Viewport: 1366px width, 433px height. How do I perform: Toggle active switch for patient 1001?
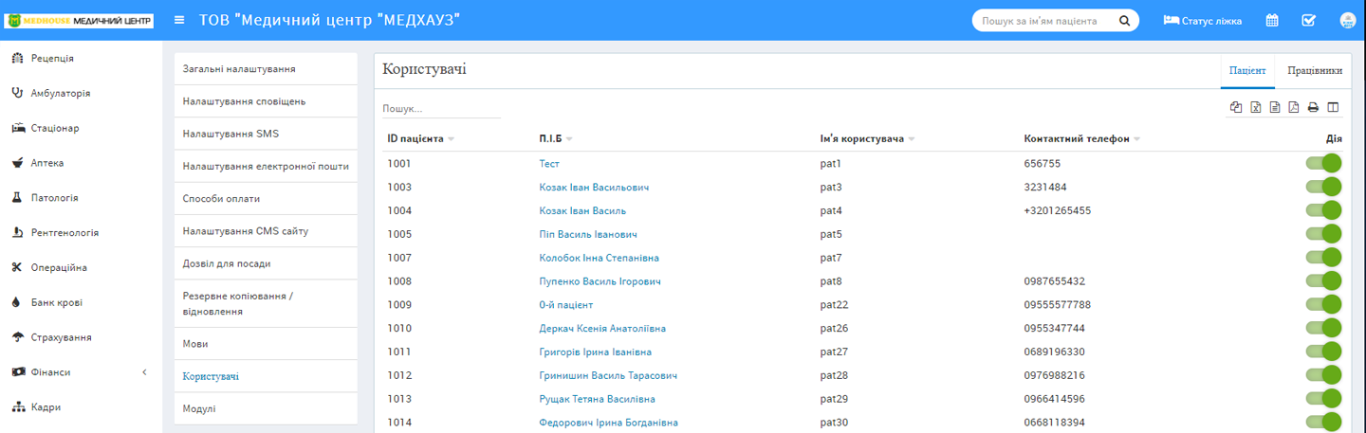point(1323,163)
